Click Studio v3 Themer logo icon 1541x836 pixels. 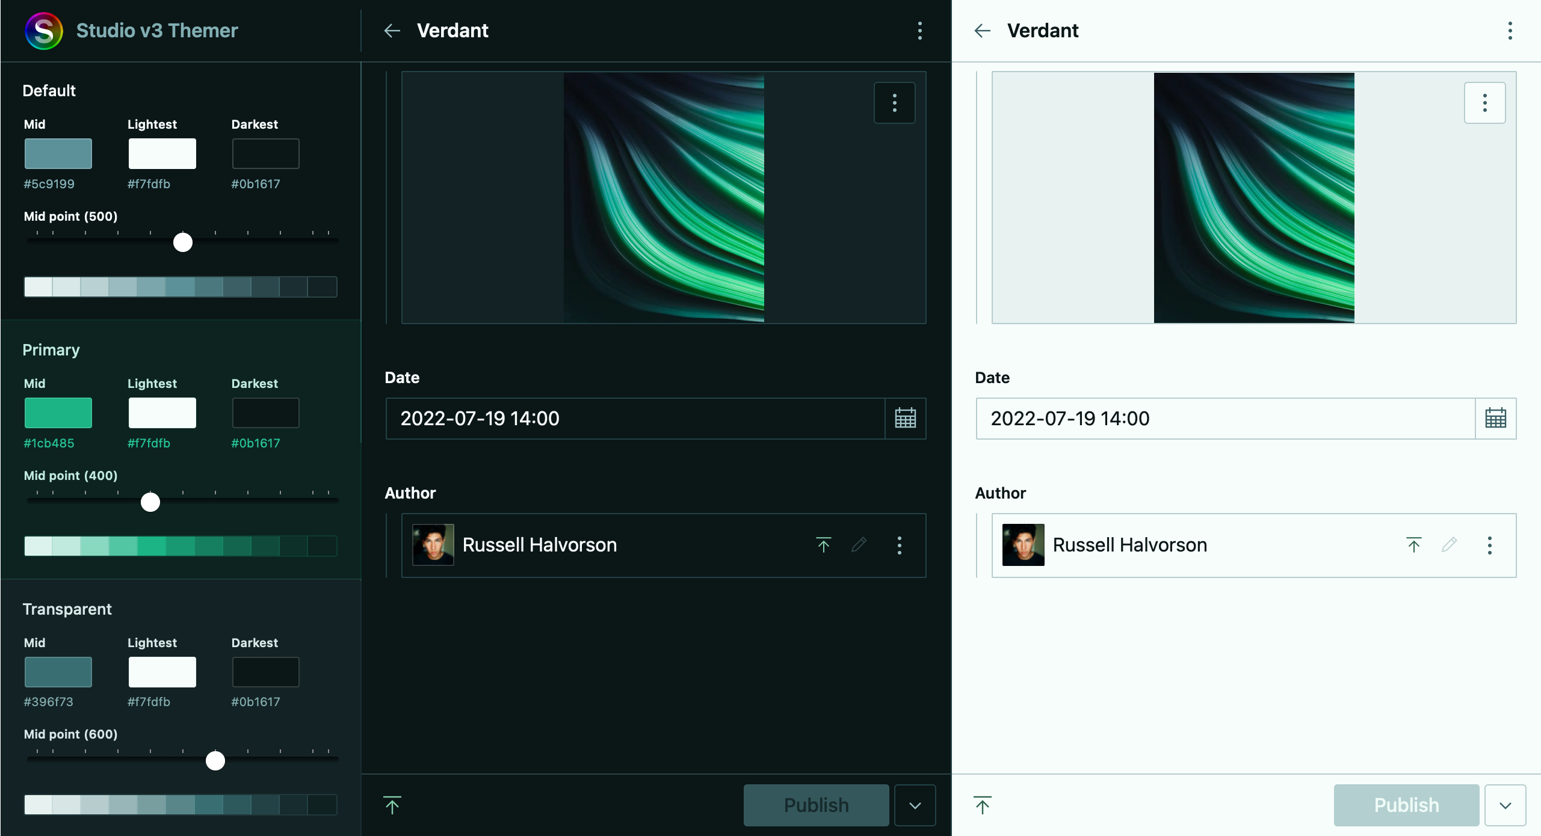tap(44, 31)
